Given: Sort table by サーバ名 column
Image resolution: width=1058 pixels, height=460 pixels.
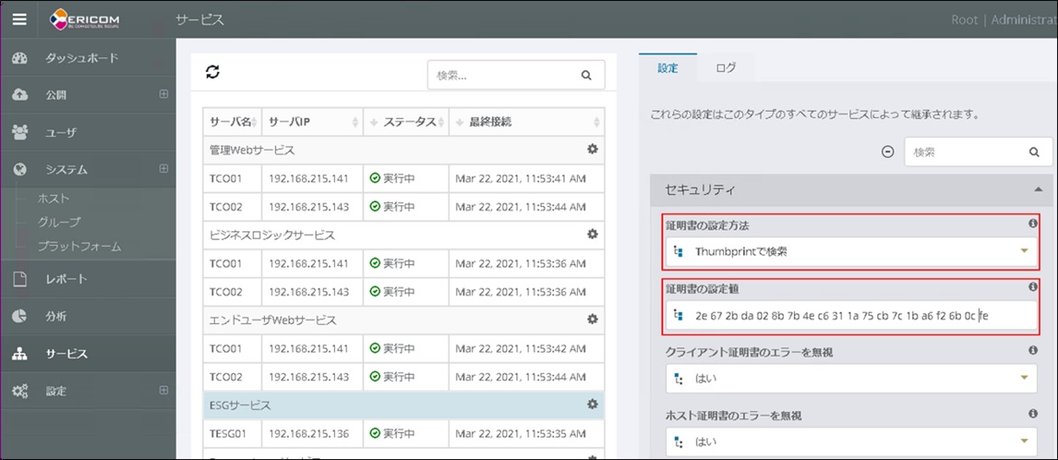Looking at the screenshot, I should point(231,122).
